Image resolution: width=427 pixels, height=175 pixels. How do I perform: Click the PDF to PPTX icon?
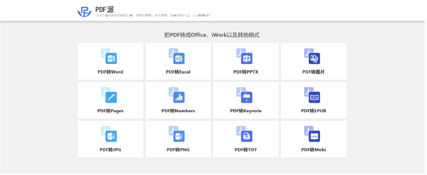coord(244,56)
